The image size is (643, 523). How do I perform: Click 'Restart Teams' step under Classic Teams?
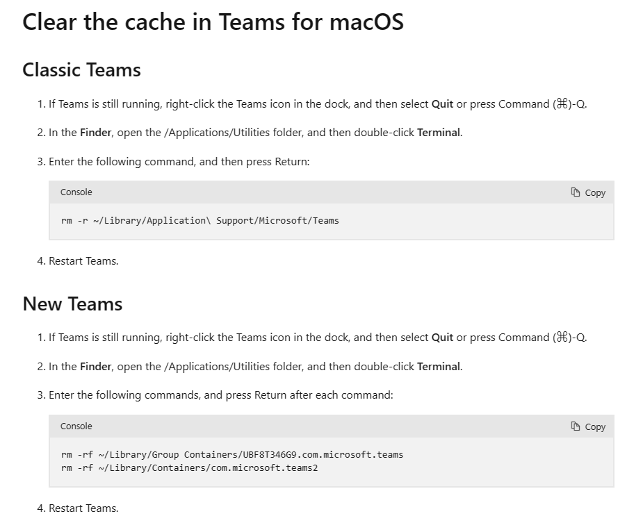coord(83,261)
